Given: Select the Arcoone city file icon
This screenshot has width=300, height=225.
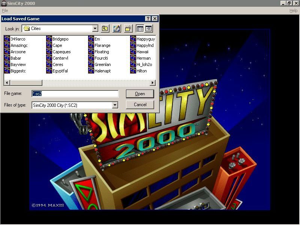Looking at the screenshot, I should point(7,52).
